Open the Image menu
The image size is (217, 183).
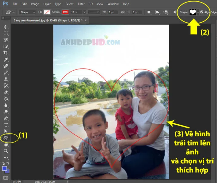(35, 4)
